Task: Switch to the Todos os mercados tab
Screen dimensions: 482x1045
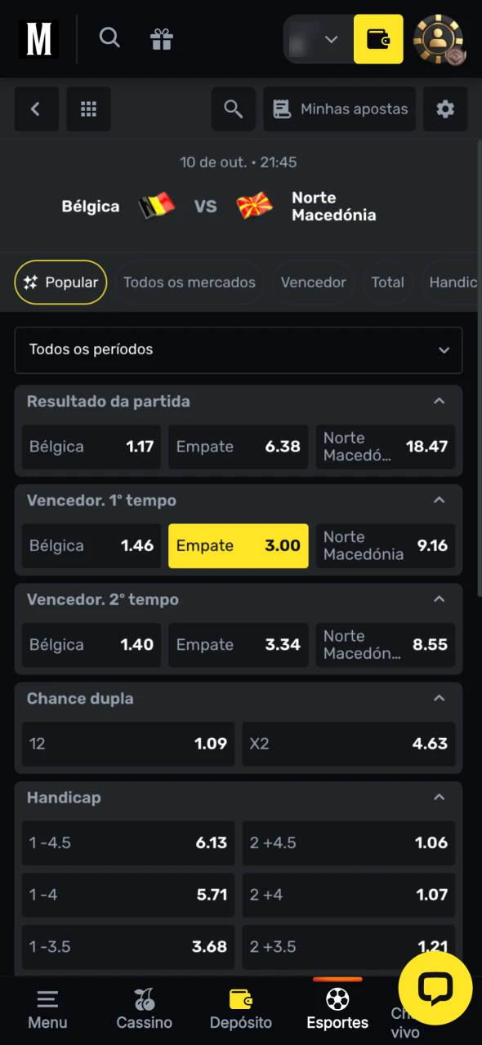Action: pyautogui.click(x=190, y=282)
